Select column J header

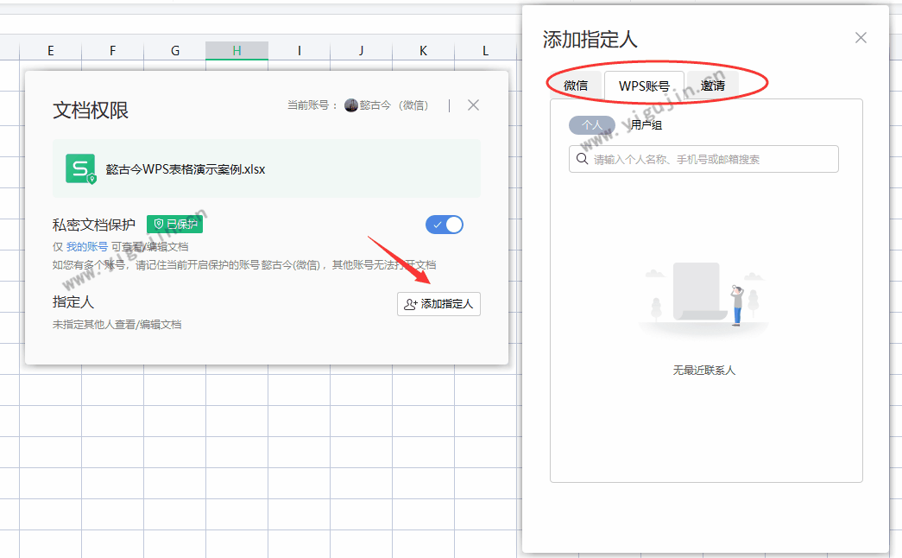362,51
